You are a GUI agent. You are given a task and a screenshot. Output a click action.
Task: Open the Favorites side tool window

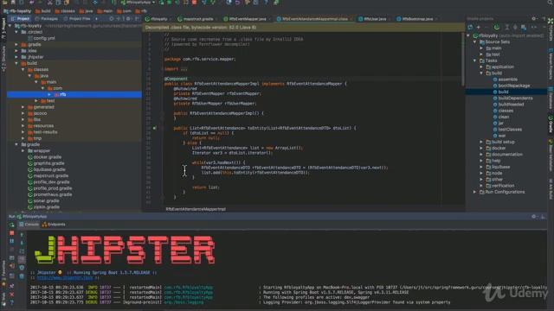[3, 273]
